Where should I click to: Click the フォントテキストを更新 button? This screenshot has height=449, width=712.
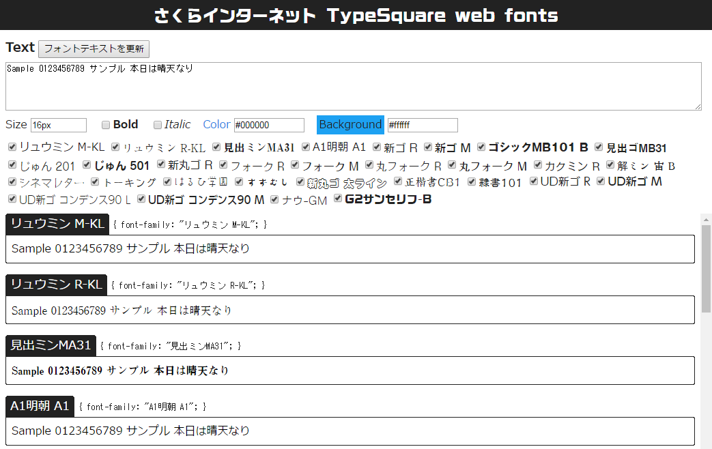tap(94, 49)
